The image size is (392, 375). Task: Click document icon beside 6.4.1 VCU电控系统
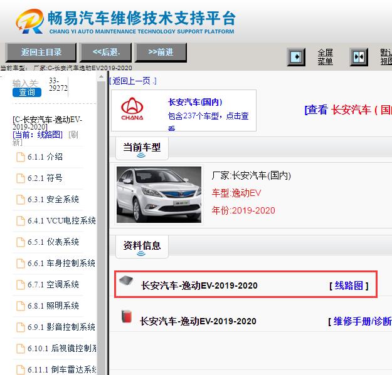click(x=21, y=221)
